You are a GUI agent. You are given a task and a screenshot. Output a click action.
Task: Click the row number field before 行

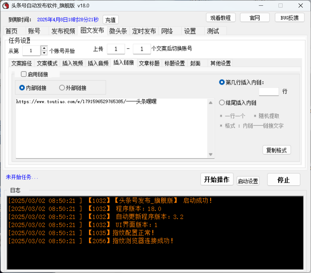pyautogui.click(x=269, y=92)
